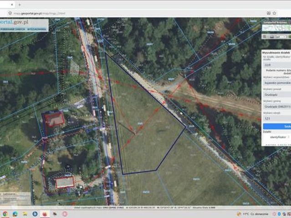Open the gmina dropdown showing Grudziądz (0462011)
Image resolution: width=291 pixels, height=218 pixels.
(277, 107)
